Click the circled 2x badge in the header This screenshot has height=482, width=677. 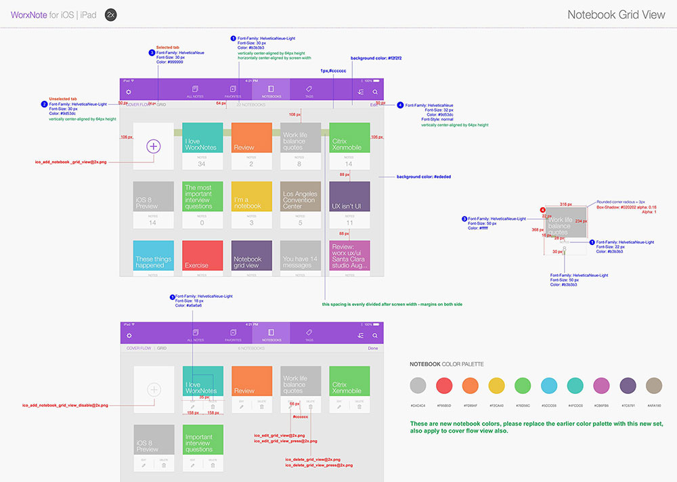(x=111, y=14)
